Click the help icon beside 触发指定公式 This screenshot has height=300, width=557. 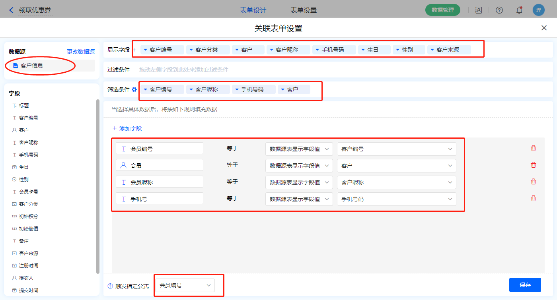(x=110, y=286)
